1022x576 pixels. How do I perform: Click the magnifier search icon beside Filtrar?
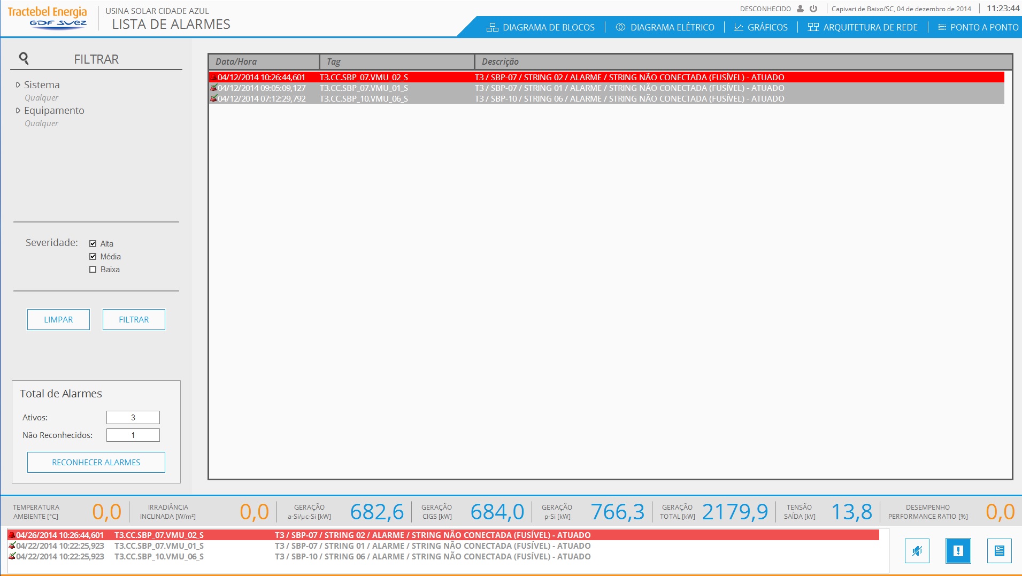click(x=24, y=58)
